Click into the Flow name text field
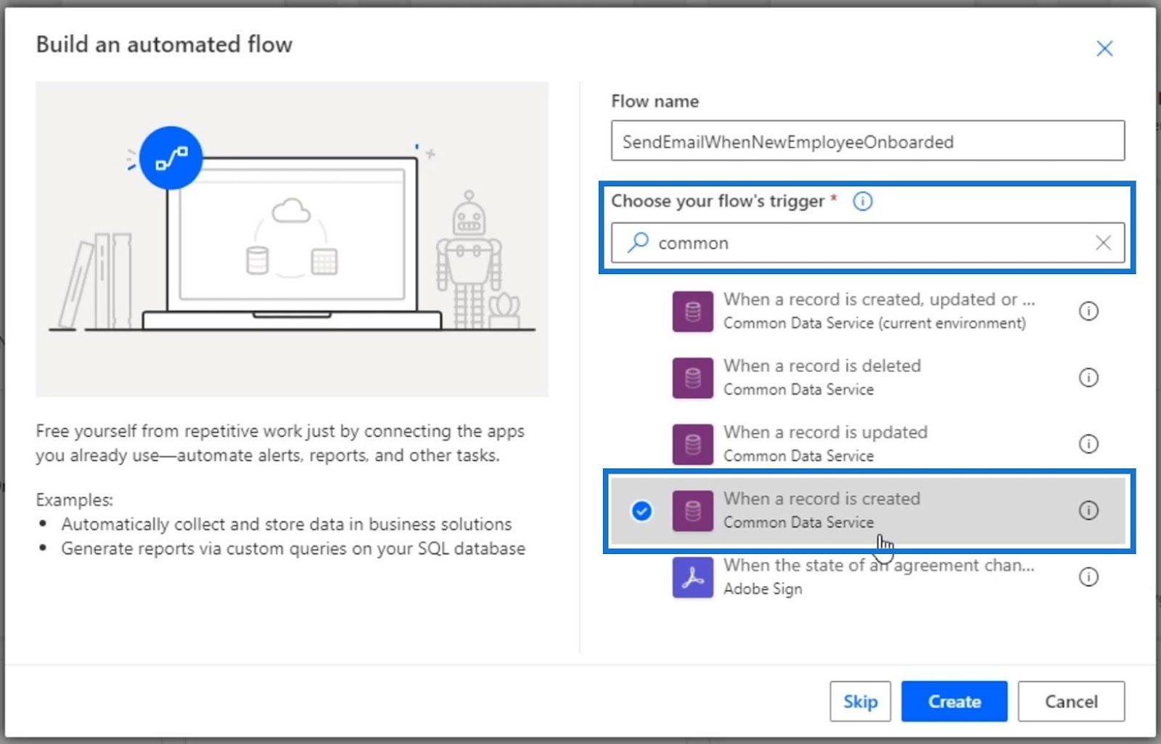This screenshot has height=744, width=1161. (867, 141)
